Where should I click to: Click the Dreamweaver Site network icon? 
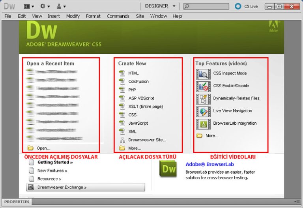point(122,140)
